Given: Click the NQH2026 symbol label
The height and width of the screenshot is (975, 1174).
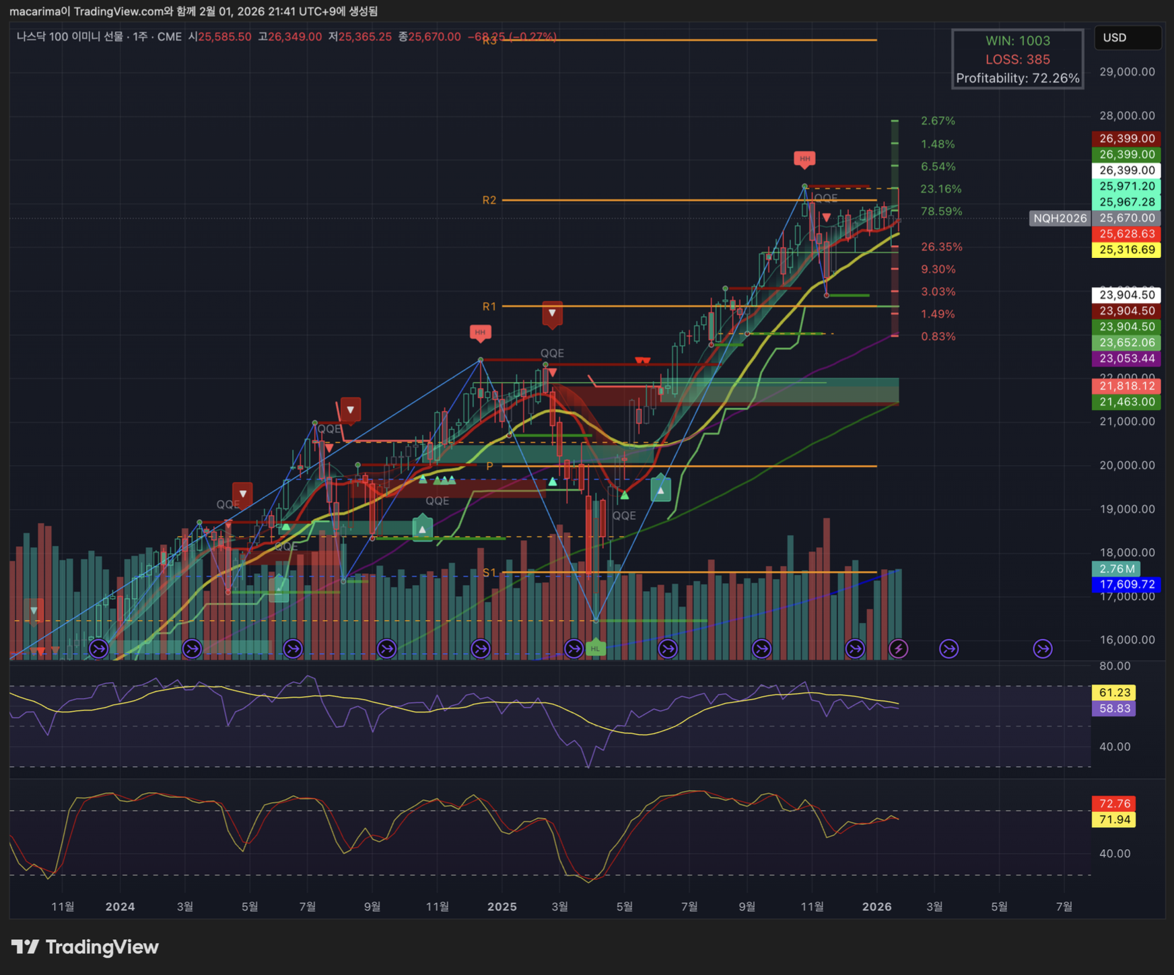Looking at the screenshot, I should [1060, 218].
